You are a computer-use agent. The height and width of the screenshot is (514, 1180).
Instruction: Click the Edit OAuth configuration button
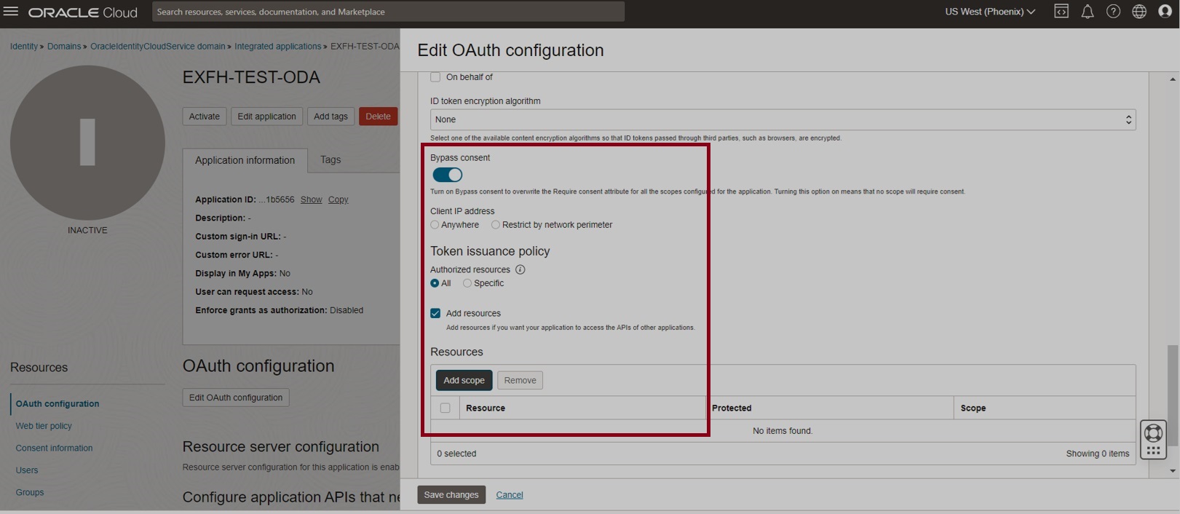click(236, 398)
